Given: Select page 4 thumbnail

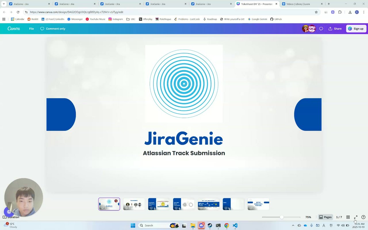Looking at the screenshot, I should click(x=184, y=204).
